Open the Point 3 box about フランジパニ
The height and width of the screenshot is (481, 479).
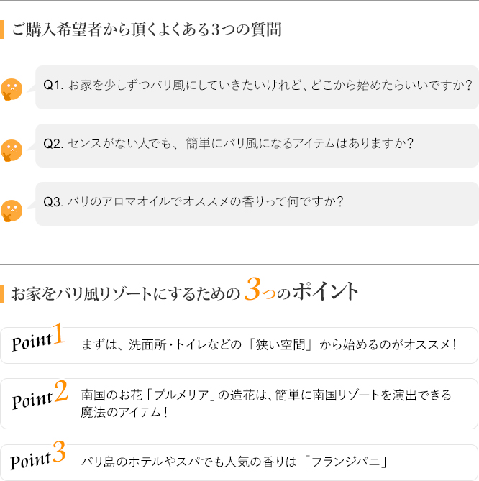tap(239, 462)
